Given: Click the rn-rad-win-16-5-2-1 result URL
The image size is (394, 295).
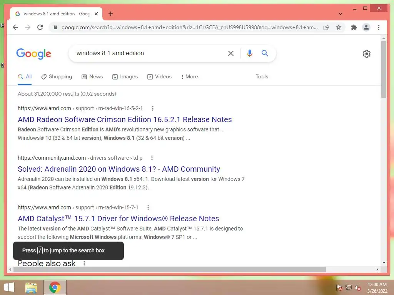Looking at the screenshot, I should pos(80,108).
